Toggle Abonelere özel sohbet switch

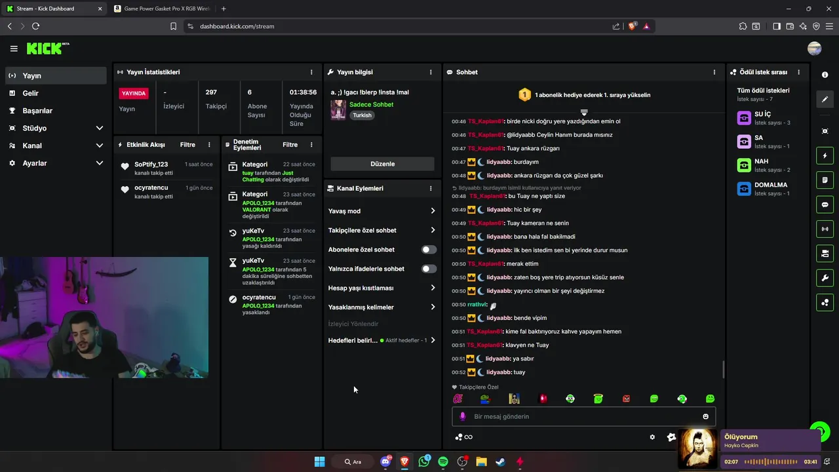(x=429, y=250)
